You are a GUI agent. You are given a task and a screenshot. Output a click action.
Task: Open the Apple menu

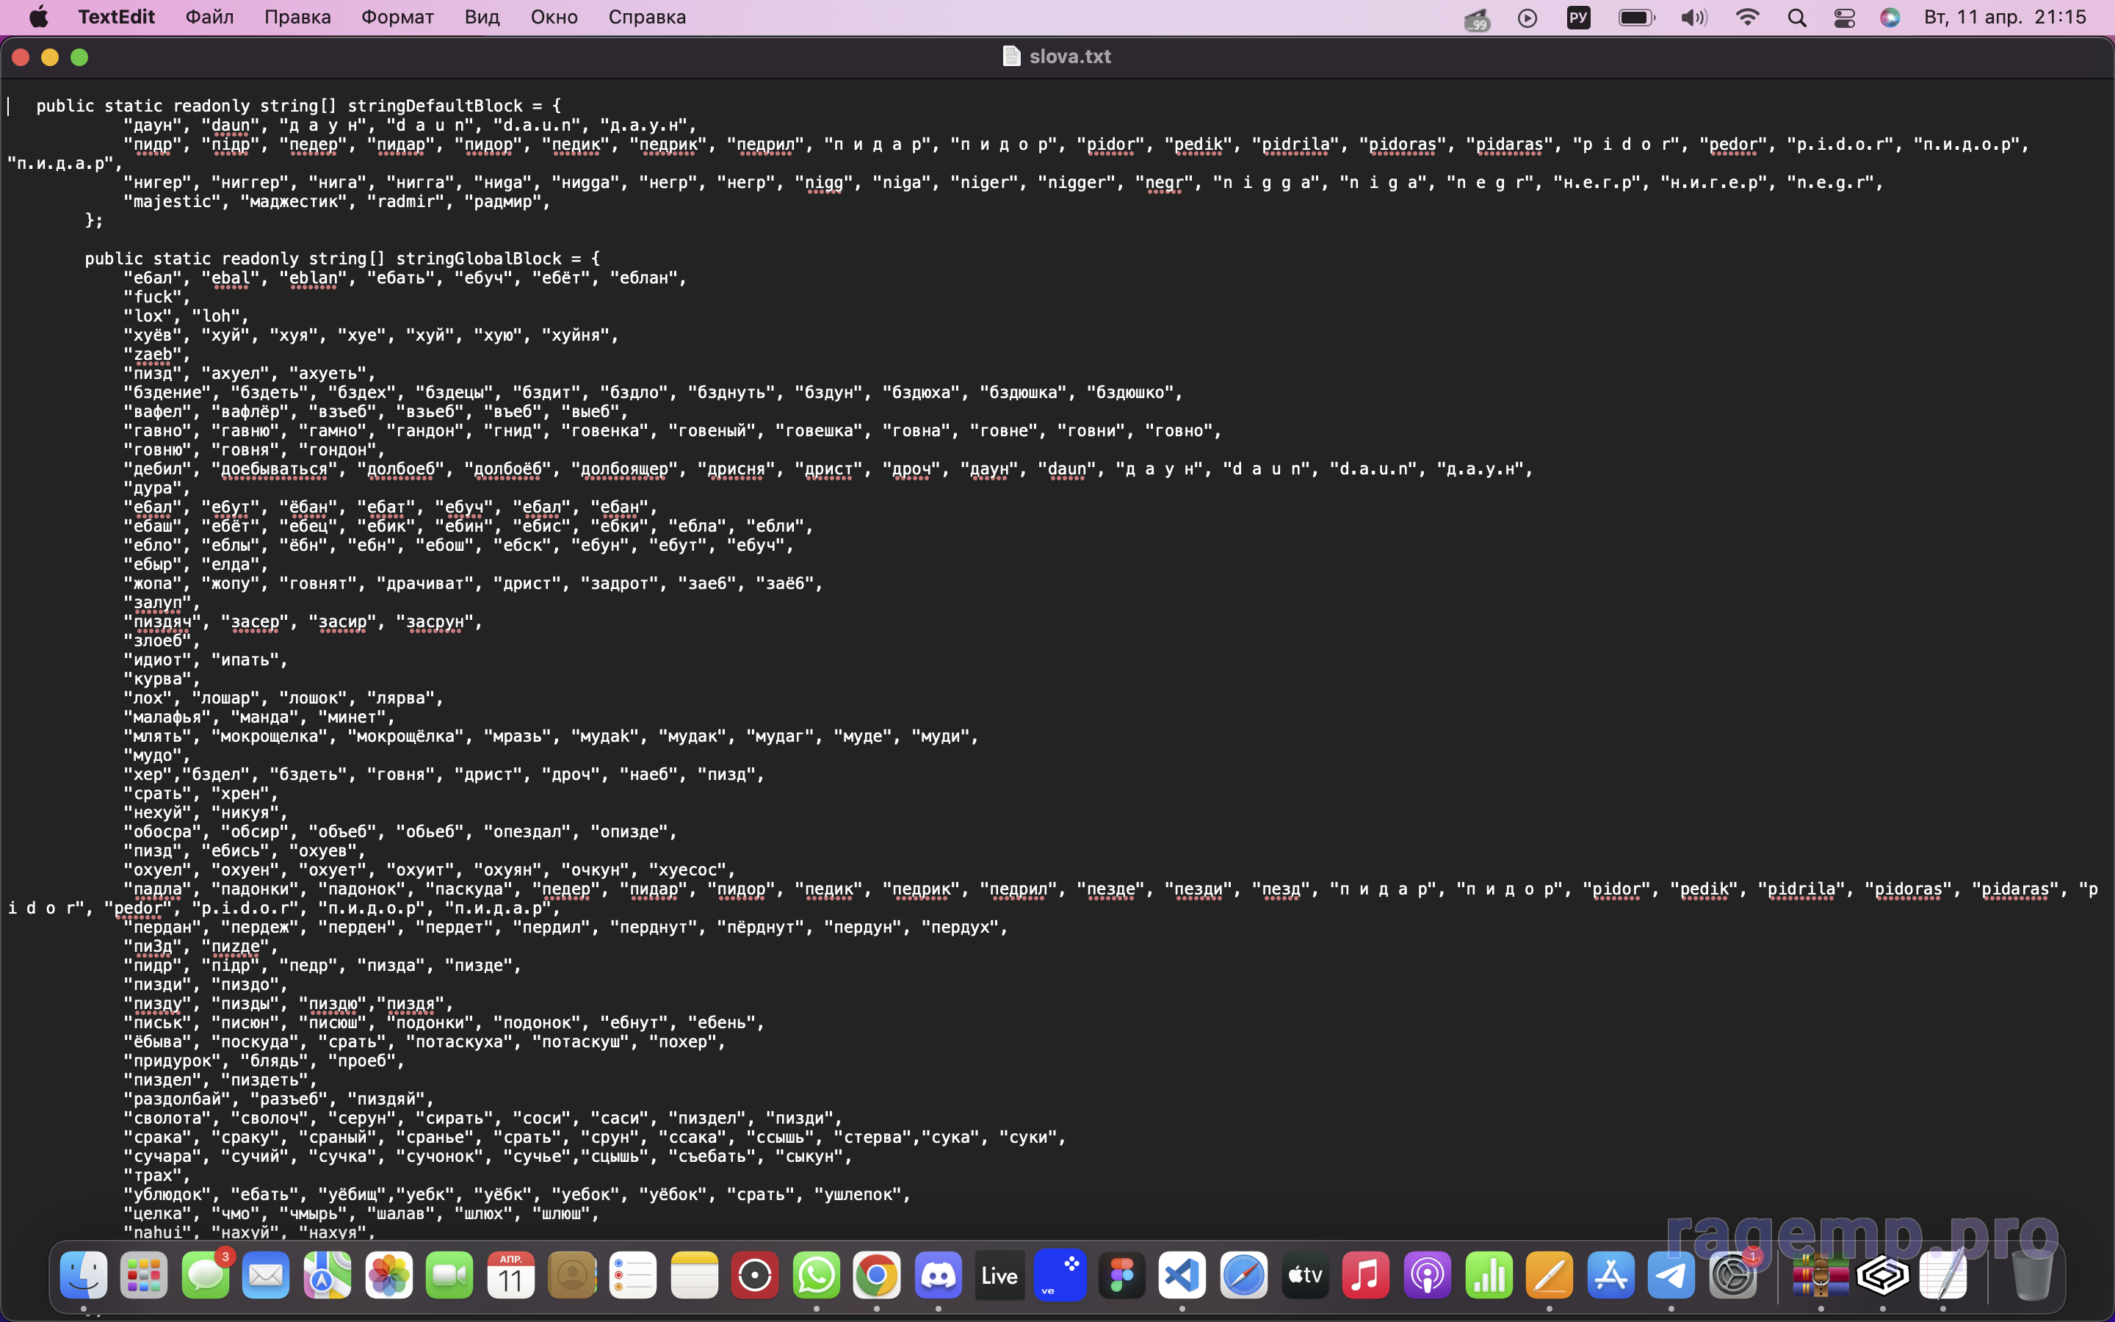pyautogui.click(x=38, y=18)
